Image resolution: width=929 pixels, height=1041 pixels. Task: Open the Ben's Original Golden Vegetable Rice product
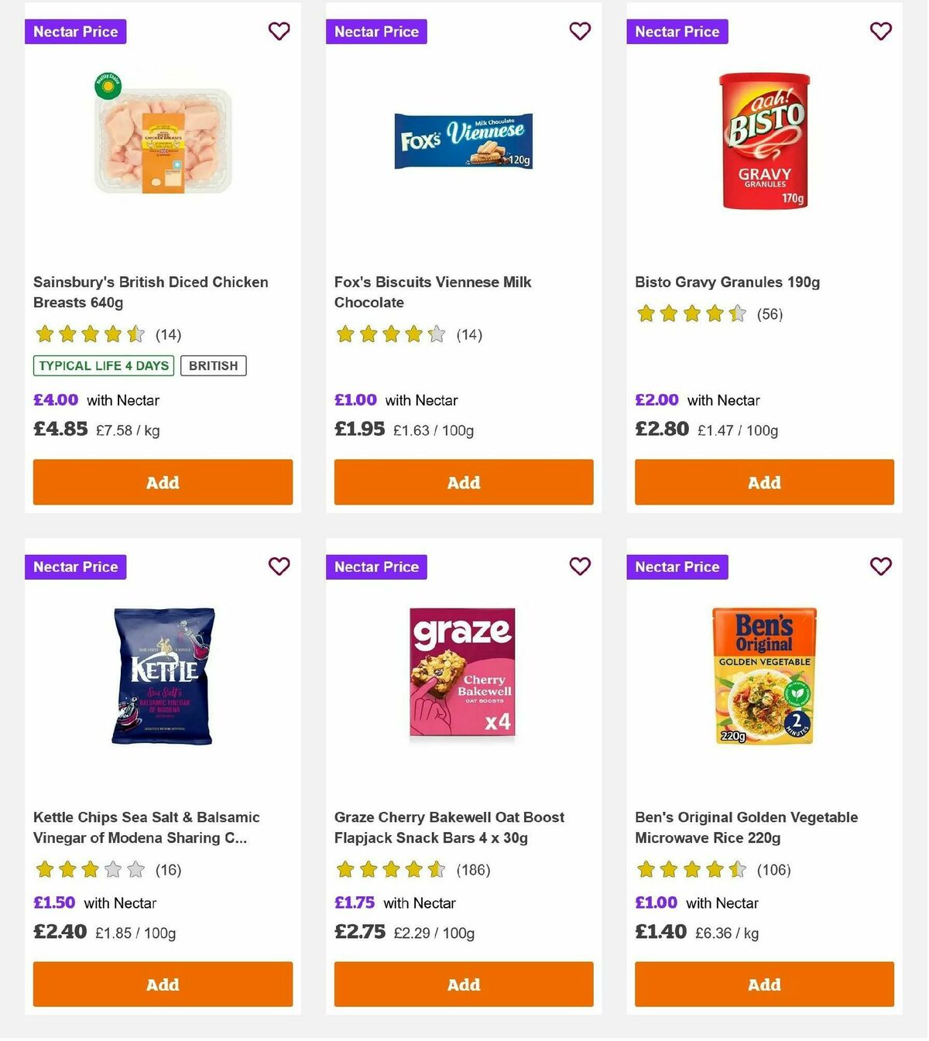pos(746,827)
